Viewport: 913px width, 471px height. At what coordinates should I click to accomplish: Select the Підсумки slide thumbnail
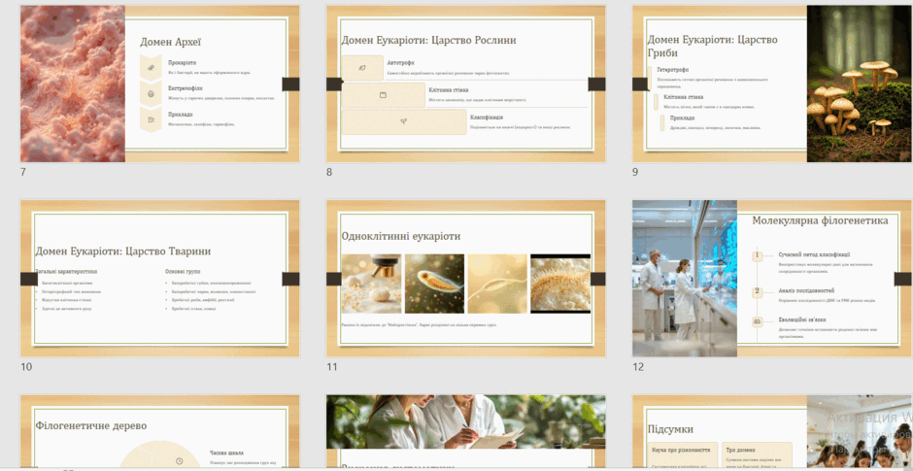coord(772,431)
